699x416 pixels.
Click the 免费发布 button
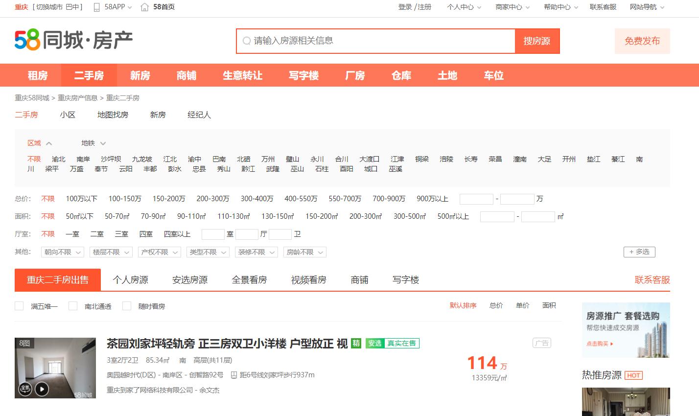pyautogui.click(x=642, y=41)
